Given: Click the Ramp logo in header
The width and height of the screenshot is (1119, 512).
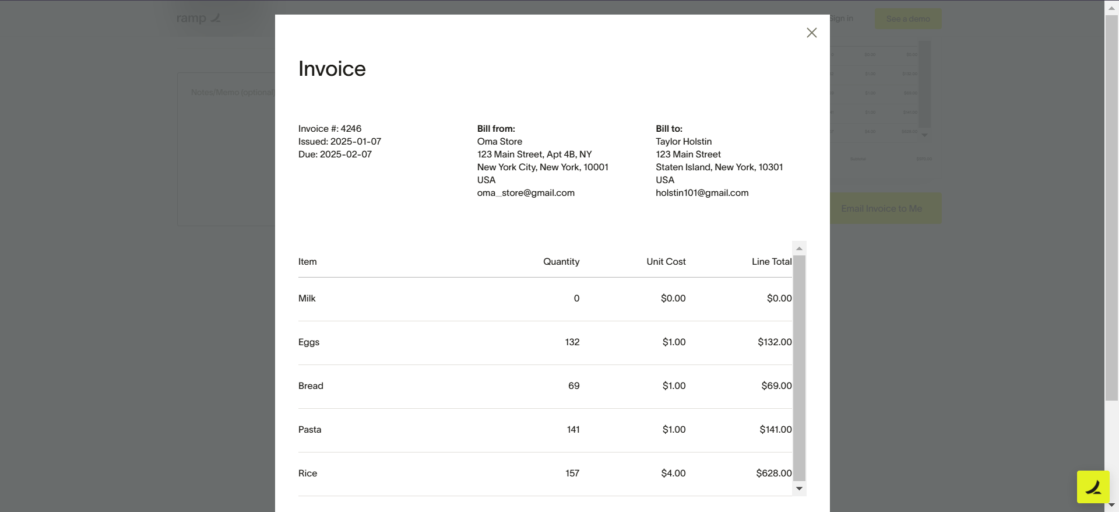Looking at the screenshot, I should coord(198,19).
